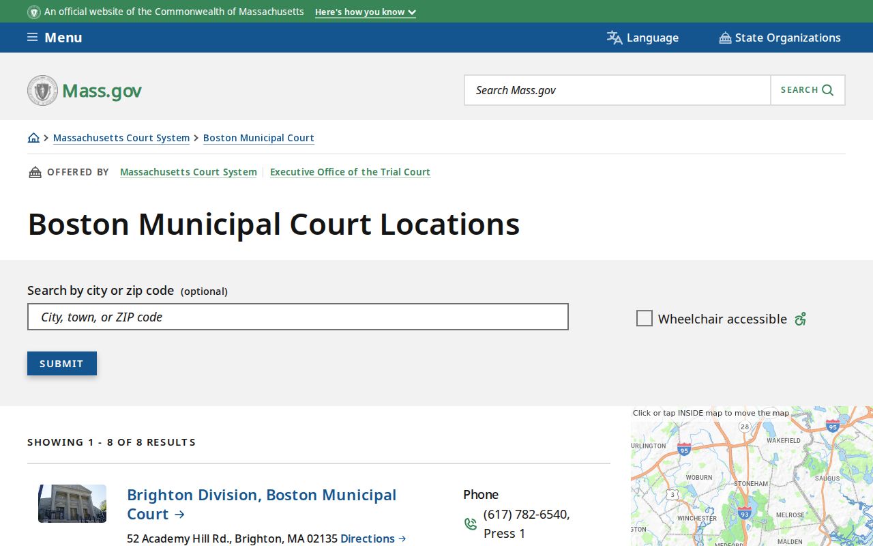Image resolution: width=873 pixels, height=546 pixels.
Task: Click the 'Boston Municipal Court Locations' heading
Action: point(273,224)
